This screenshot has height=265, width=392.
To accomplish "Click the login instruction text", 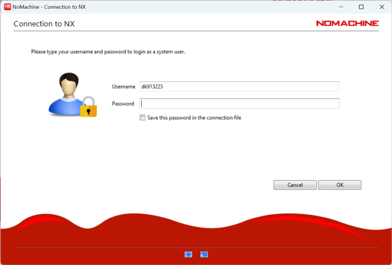I will pos(108,52).
